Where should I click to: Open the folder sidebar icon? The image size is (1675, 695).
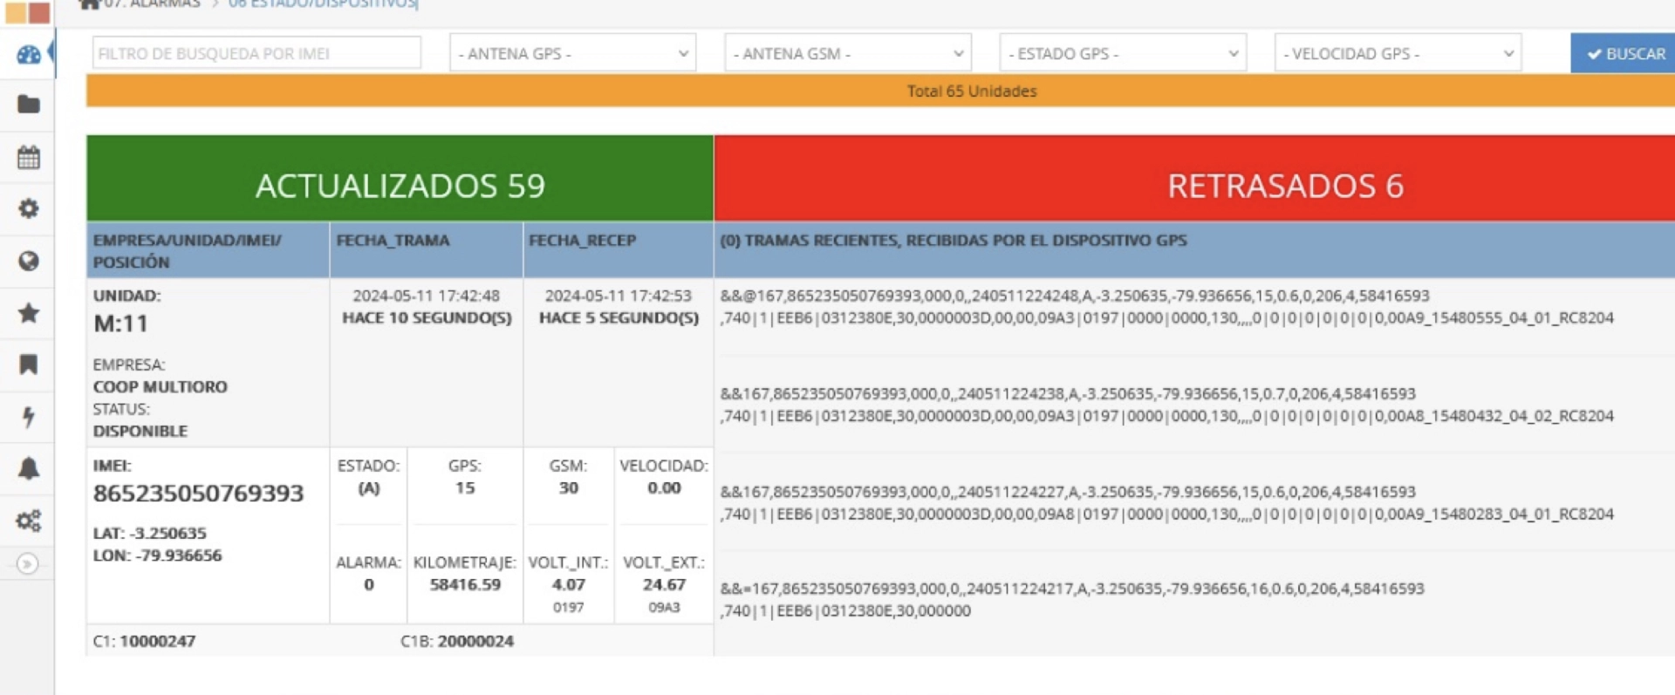[x=29, y=105]
